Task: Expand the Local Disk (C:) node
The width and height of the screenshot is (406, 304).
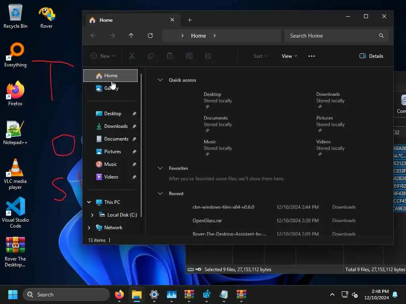Action: pos(92,215)
